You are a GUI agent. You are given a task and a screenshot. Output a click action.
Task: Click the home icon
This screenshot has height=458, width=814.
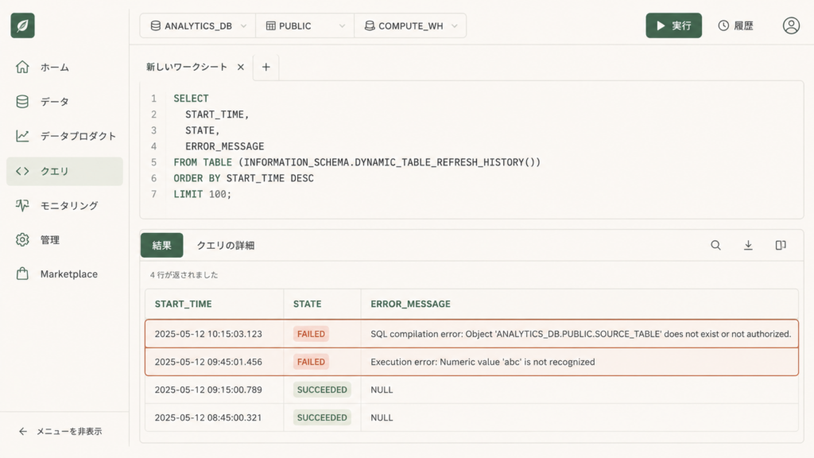click(22, 67)
